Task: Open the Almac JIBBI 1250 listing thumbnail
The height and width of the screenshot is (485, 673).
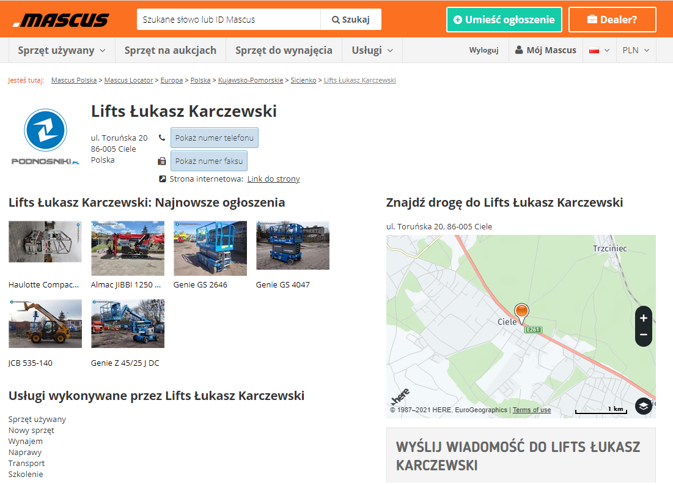Action: click(128, 248)
